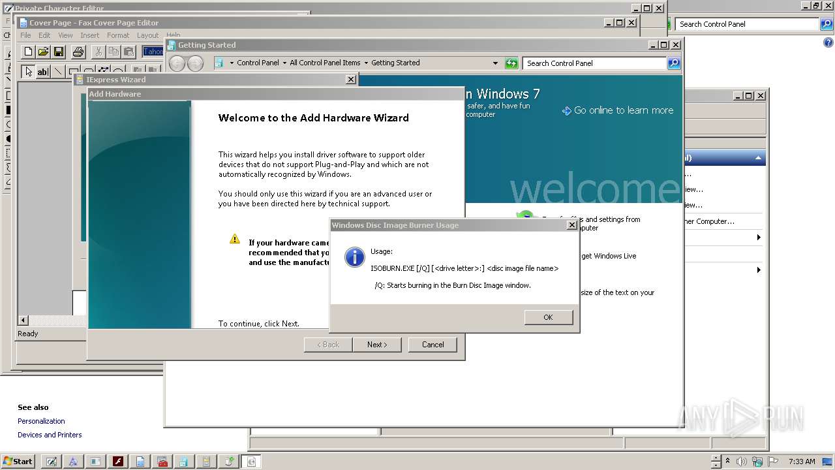This screenshot has height=470, width=835.
Task: Click the Open folder icon in Fax Cover Page Editor
Action: 43,52
